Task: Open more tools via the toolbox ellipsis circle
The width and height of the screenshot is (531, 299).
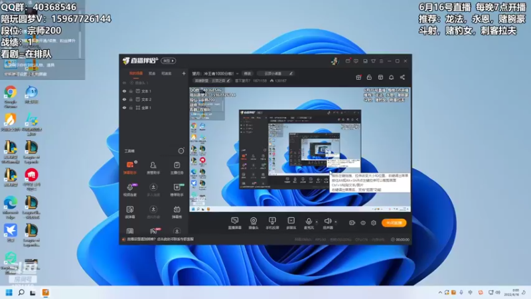Action: coord(181,151)
